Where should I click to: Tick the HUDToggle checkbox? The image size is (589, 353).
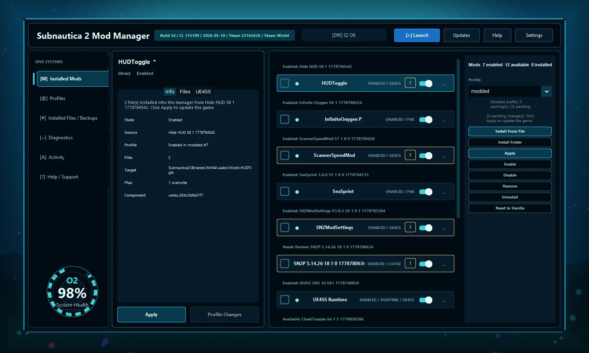pyautogui.click(x=285, y=83)
